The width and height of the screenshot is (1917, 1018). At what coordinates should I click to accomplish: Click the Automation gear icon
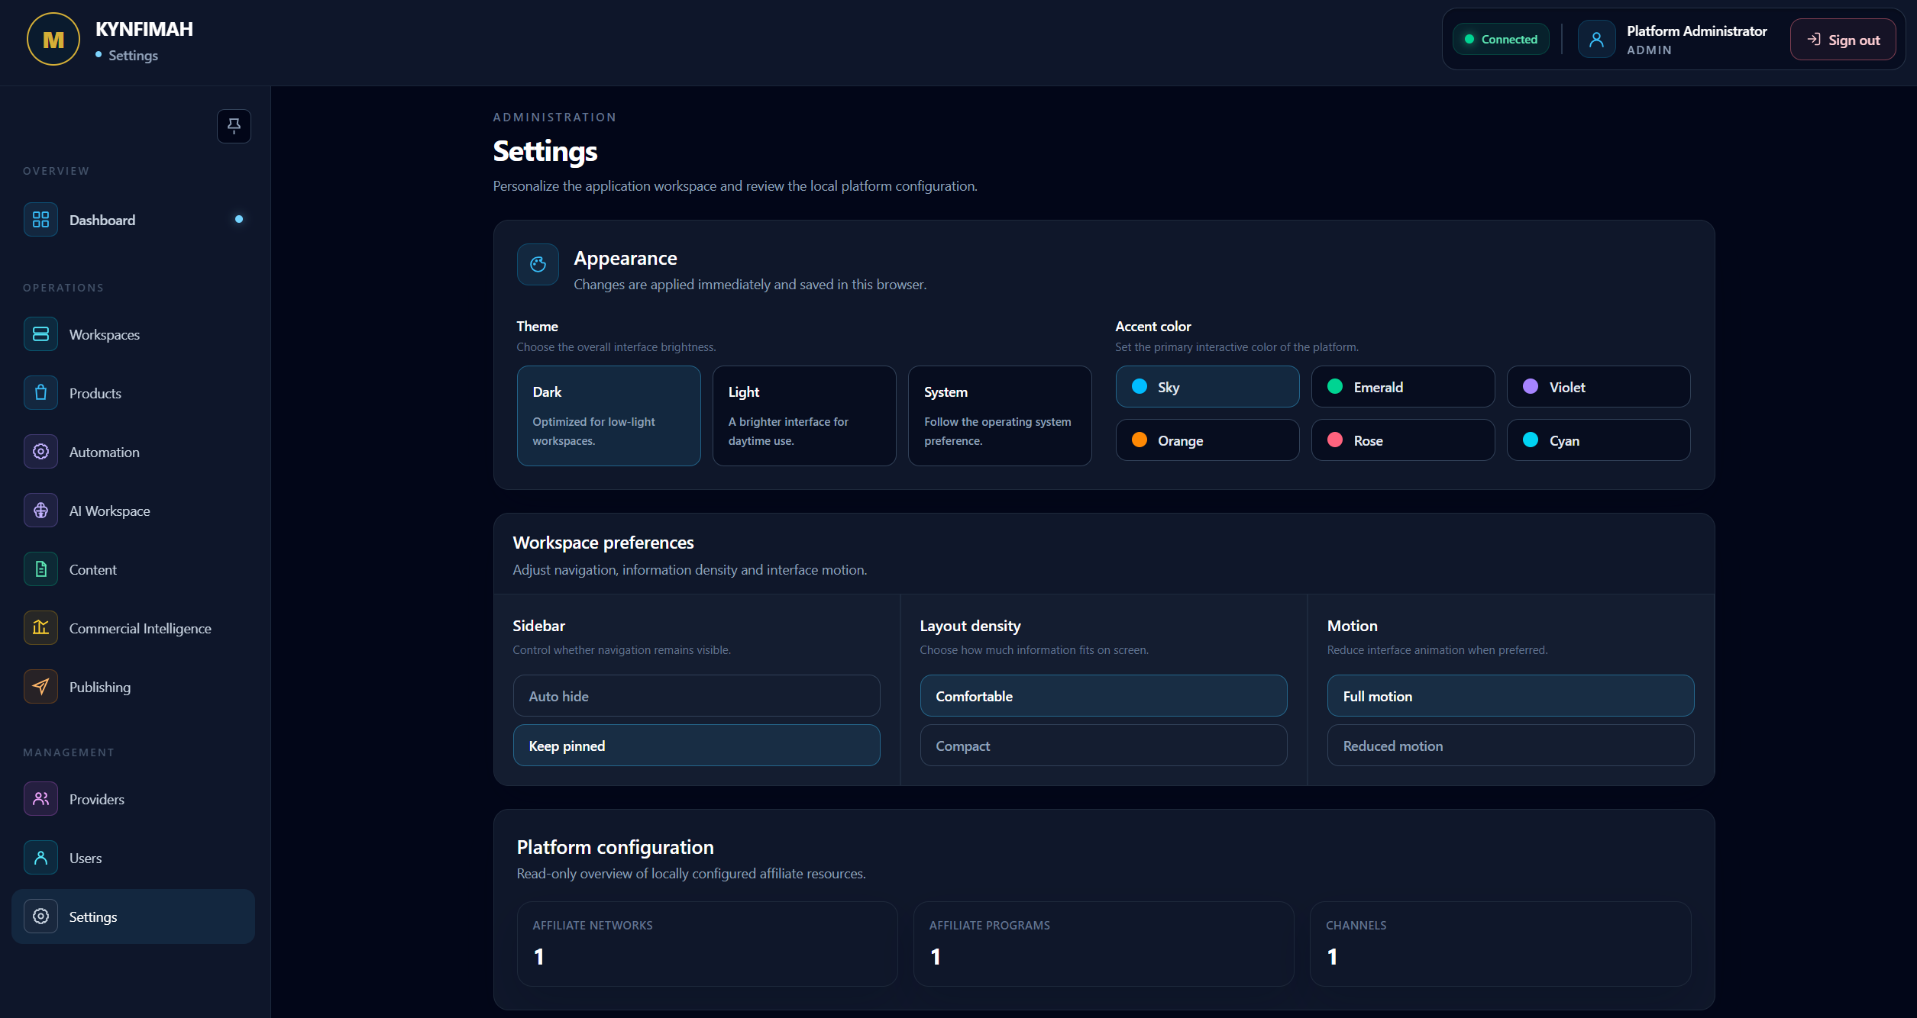[x=40, y=452]
